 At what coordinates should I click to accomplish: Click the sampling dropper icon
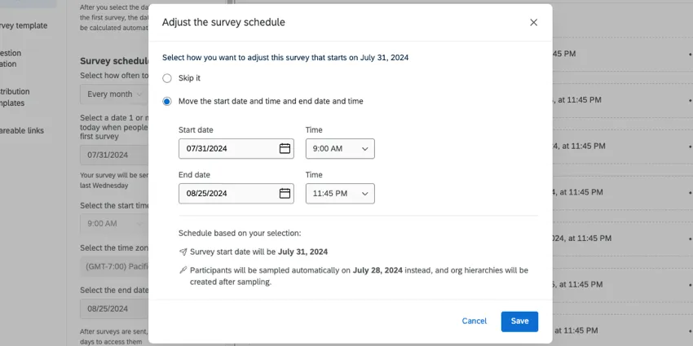[x=183, y=269]
